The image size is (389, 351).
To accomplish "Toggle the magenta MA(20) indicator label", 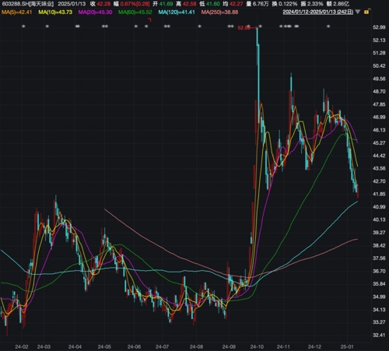I will pyautogui.click(x=95, y=12).
